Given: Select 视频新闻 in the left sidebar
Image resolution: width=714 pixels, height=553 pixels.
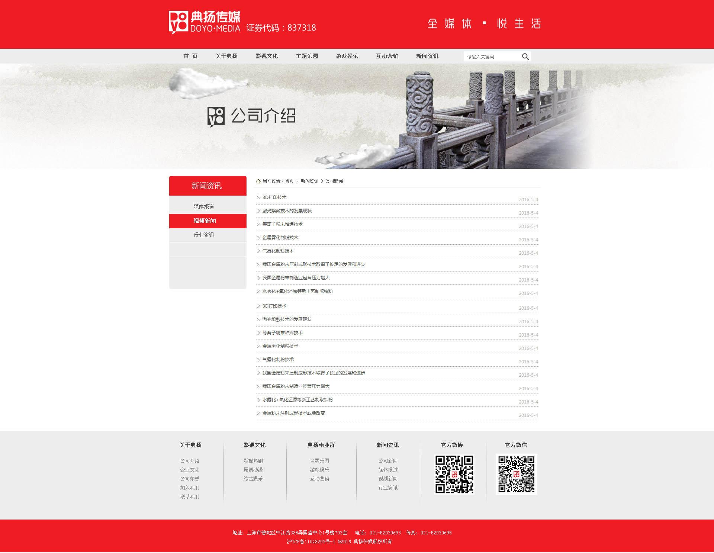Looking at the screenshot, I should pyautogui.click(x=208, y=221).
